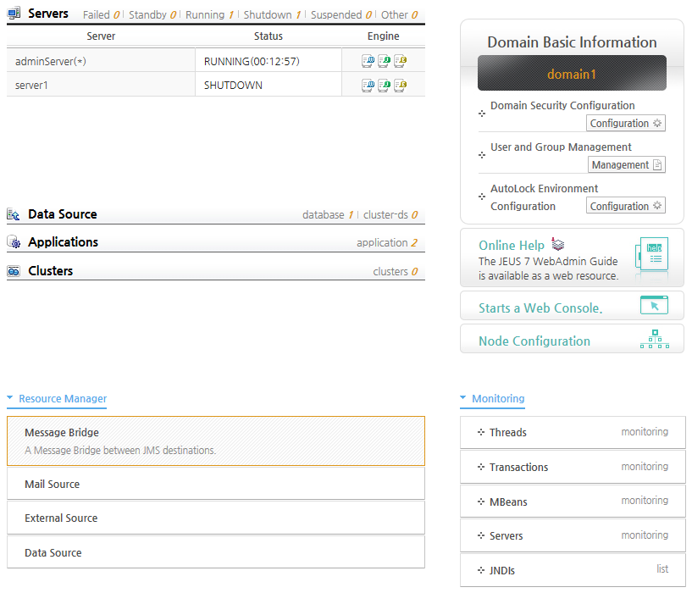Viewport: 692px width, 593px height.
Task: Click the node configuration network icon
Action: tap(655, 339)
